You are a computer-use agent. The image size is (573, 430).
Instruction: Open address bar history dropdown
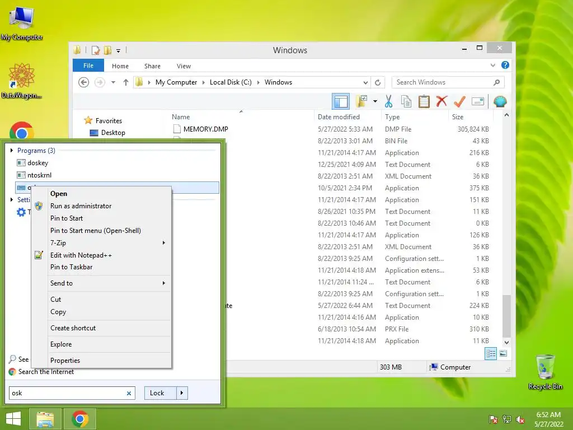365,82
